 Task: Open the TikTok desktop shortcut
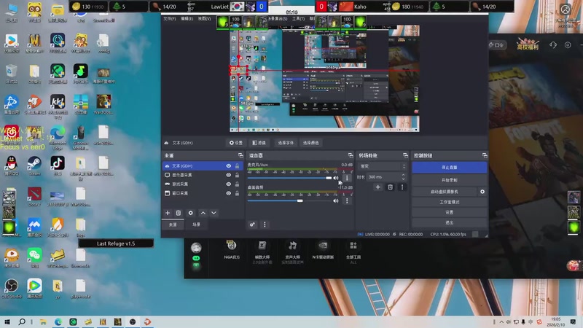pos(58,166)
